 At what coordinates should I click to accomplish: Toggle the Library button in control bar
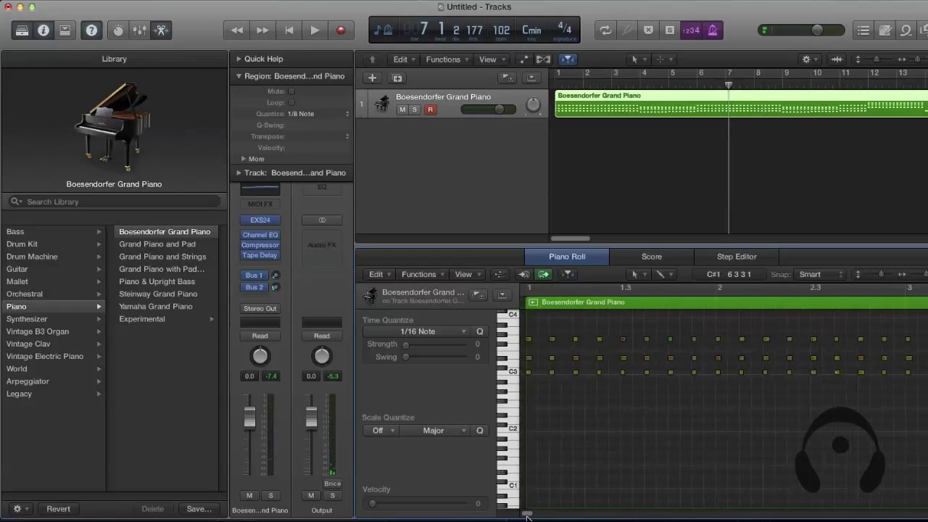(22, 30)
